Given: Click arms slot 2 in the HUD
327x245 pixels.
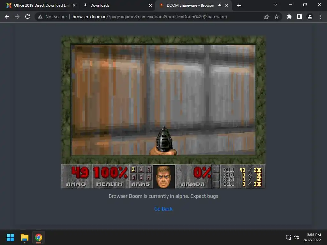Looking at the screenshot, I should [133, 170].
